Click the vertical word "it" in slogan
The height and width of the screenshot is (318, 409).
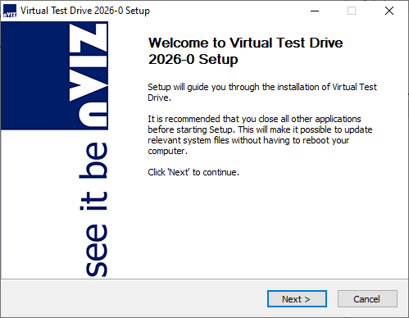click(x=93, y=201)
